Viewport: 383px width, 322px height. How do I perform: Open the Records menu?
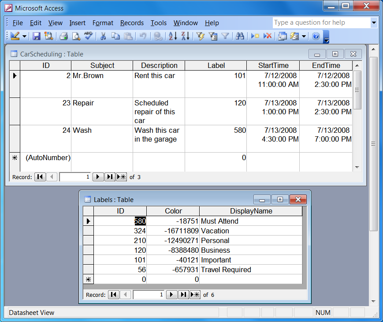point(132,23)
